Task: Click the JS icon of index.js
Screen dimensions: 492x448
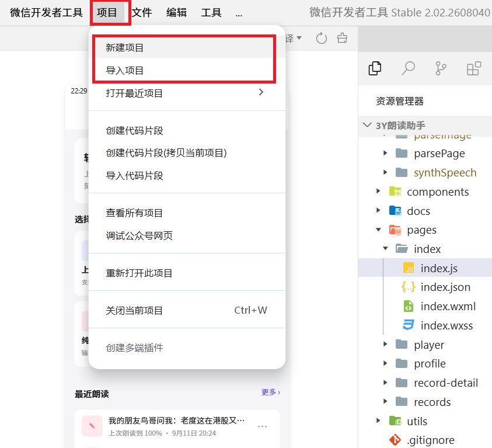Action: tap(408, 268)
